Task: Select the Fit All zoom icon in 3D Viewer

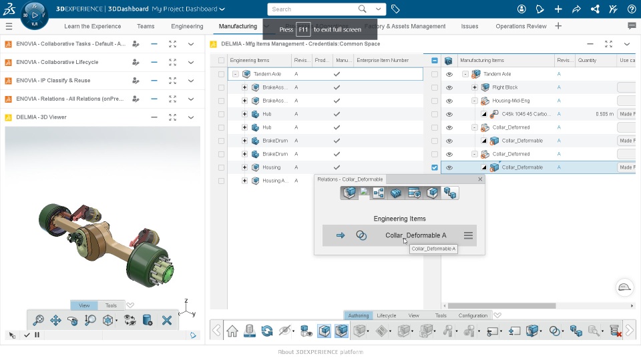Action: click(x=38, y=321)
